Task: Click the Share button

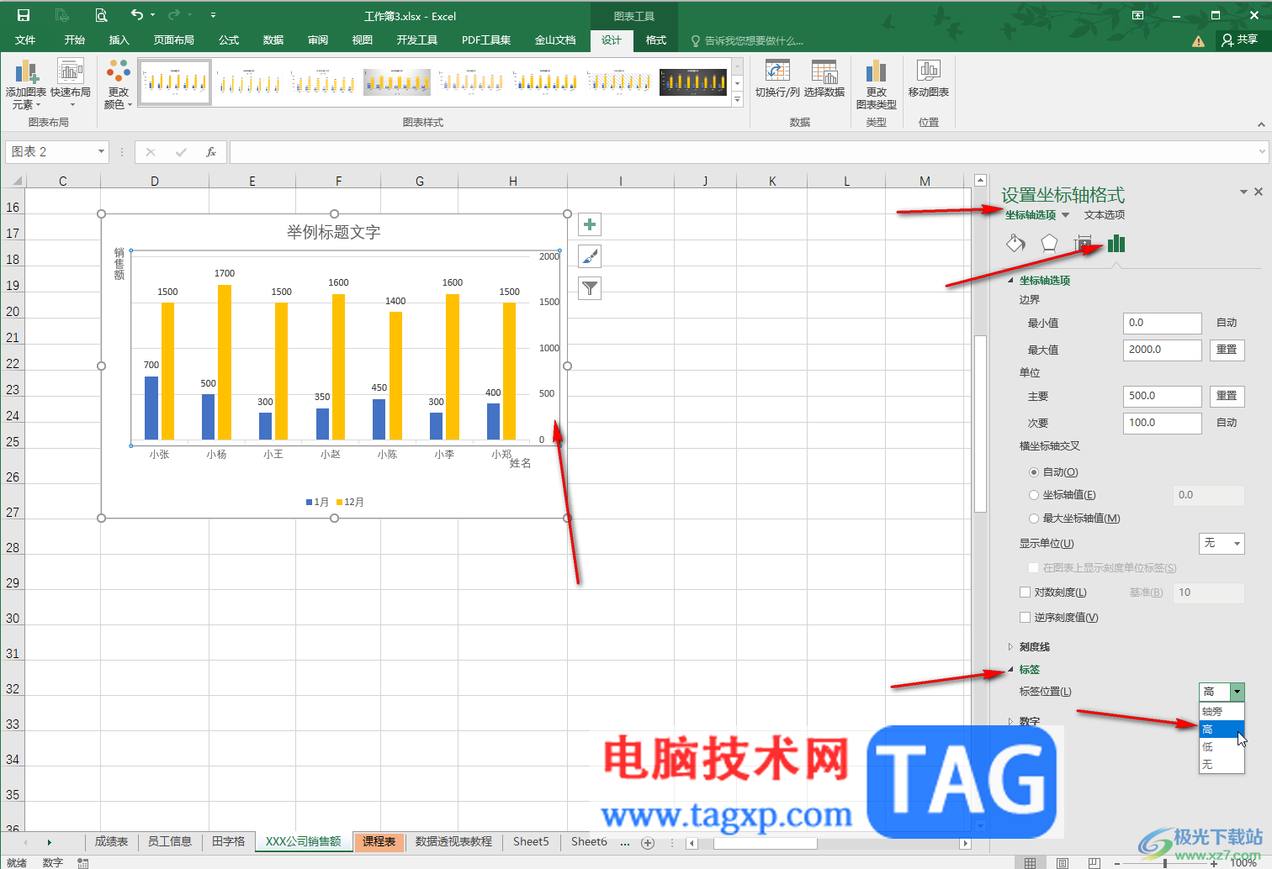Action: pyautogui.click(x=1240, y=40)
